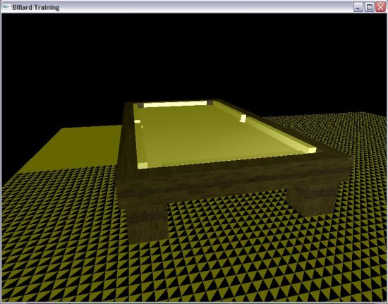
Task: Click the dark far-left corner pocket
Action: (x=140, y=105)
